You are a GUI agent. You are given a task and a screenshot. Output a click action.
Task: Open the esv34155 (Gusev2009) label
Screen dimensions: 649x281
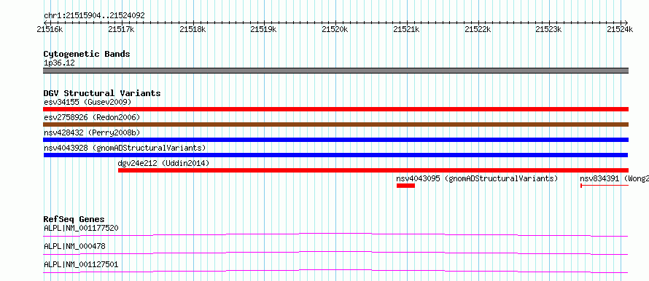88,102
